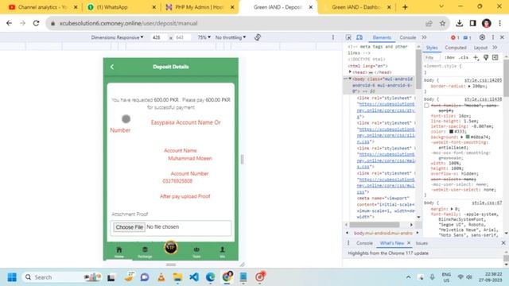This screenshot has height=286, width=509.
Task: Show hidden system tray icons
Action: 408,277
